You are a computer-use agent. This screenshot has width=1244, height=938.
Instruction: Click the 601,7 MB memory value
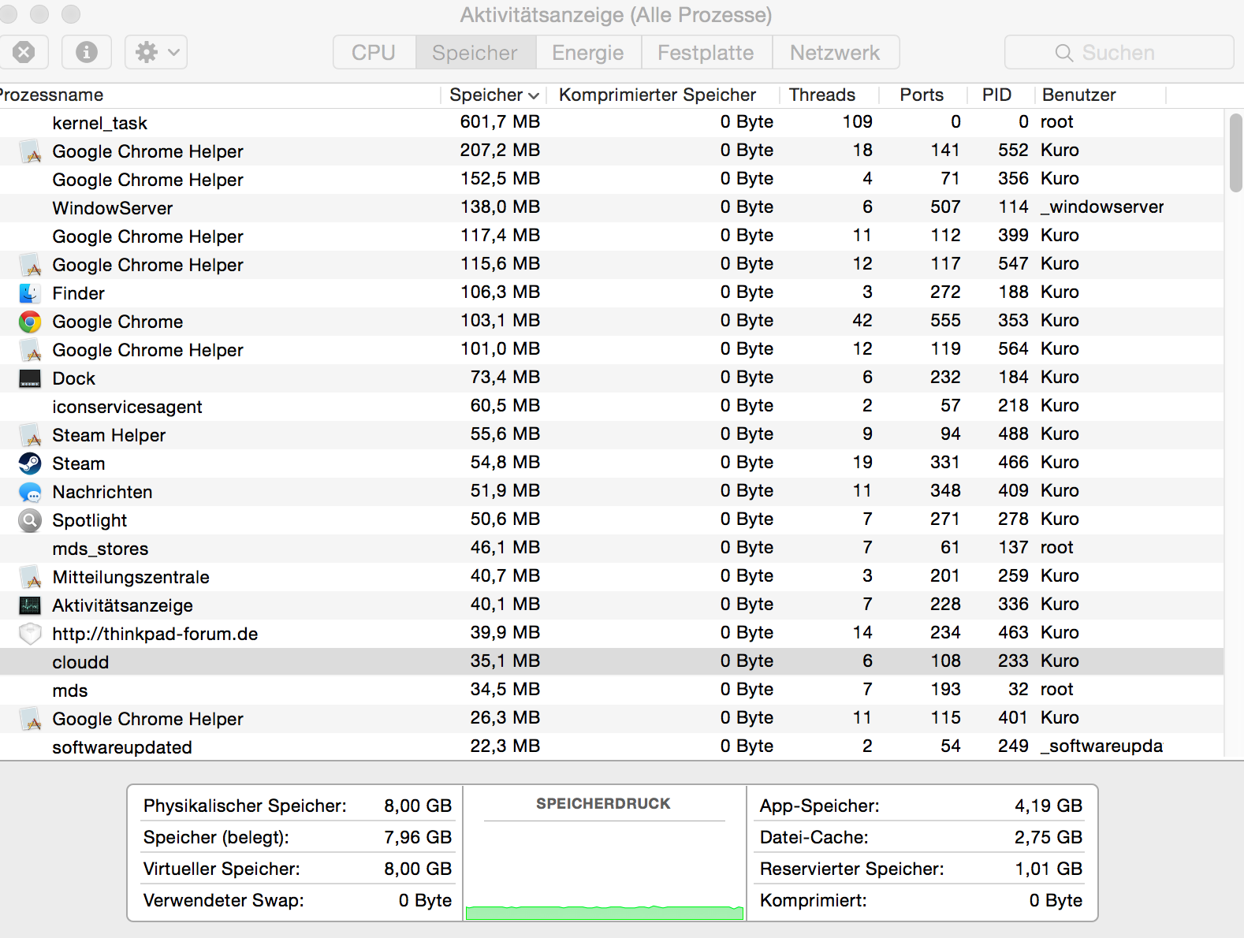(x=500, y=122)
